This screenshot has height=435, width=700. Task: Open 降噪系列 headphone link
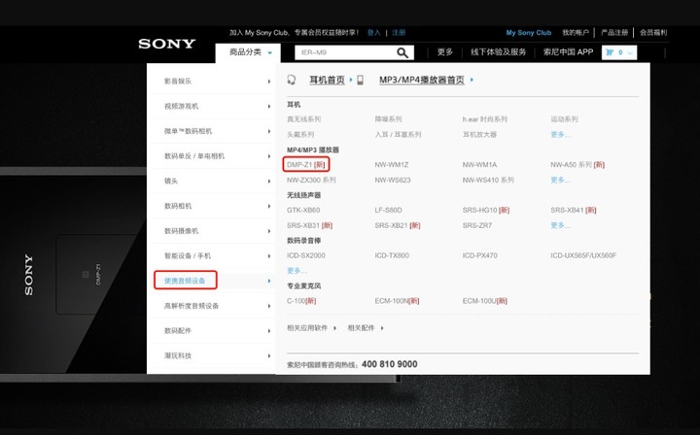point(388,119)
